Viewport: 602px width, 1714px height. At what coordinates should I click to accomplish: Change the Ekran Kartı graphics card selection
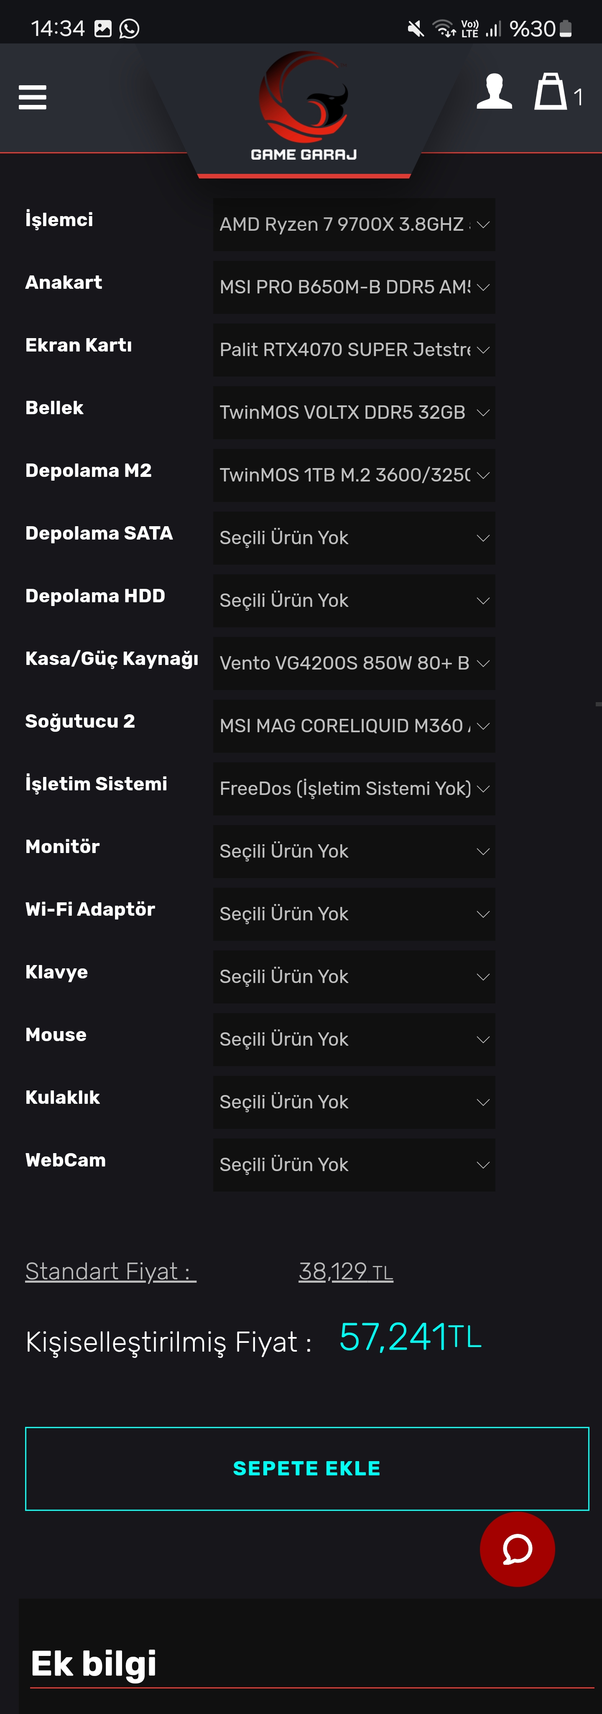(353, 350)
